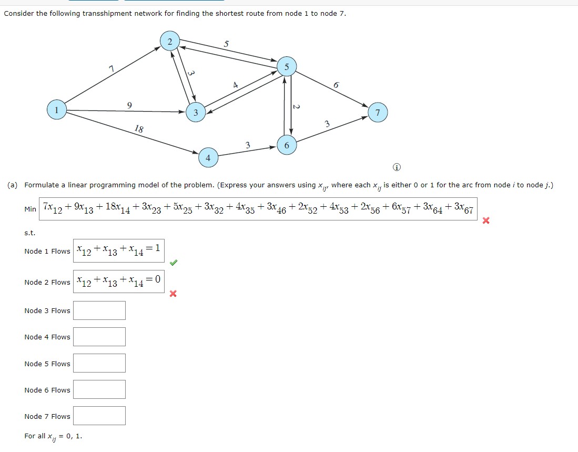
Task: Select node 2 at the top of diagram
Action: 169,42
